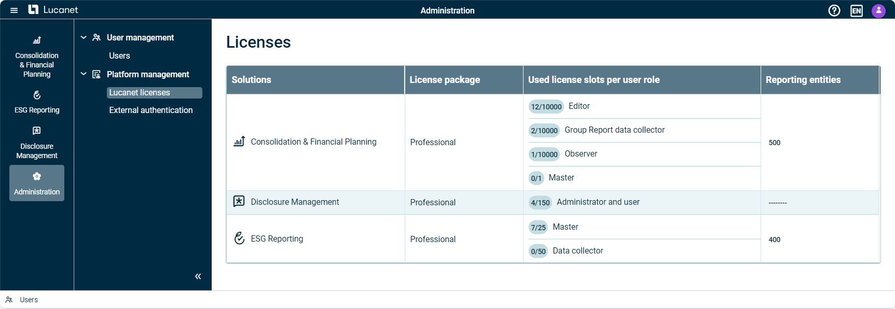The image size is (895, 309).
Task: Open Consolidation & Financial Planning workspace
Action: (x=37, y=57)
